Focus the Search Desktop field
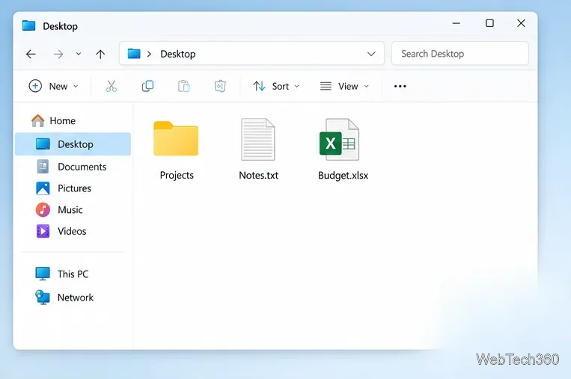Screen dimensions: 571x379 coord(460,54)
